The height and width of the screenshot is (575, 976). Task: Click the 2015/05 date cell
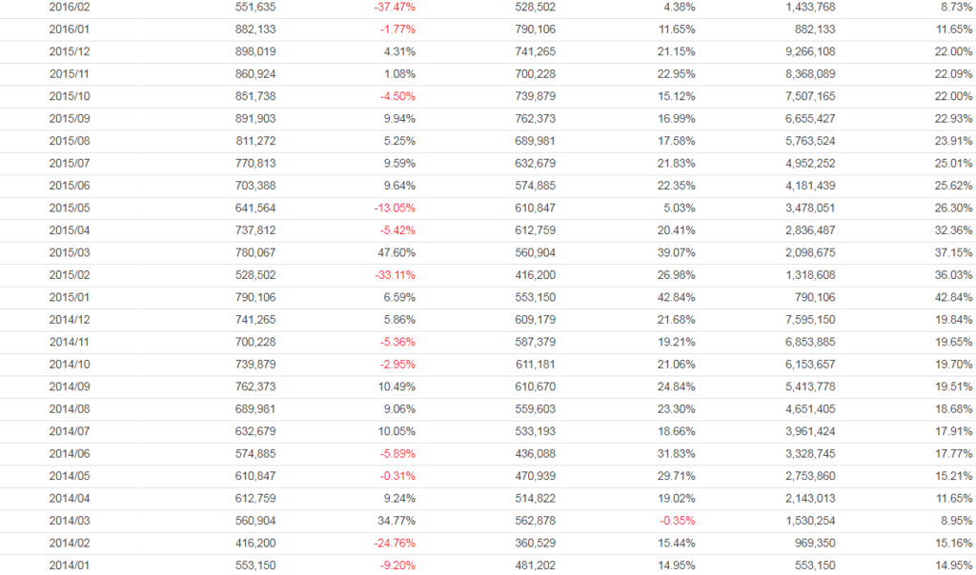70,208
